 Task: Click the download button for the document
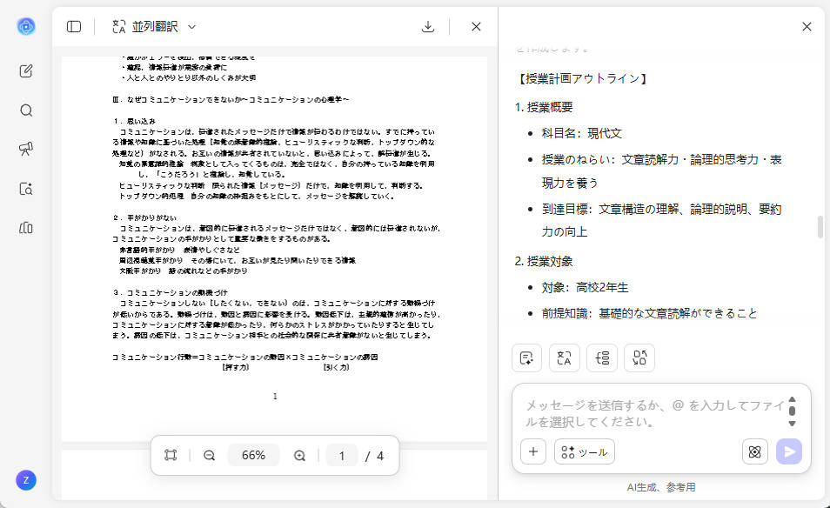[x=428, y=26]
